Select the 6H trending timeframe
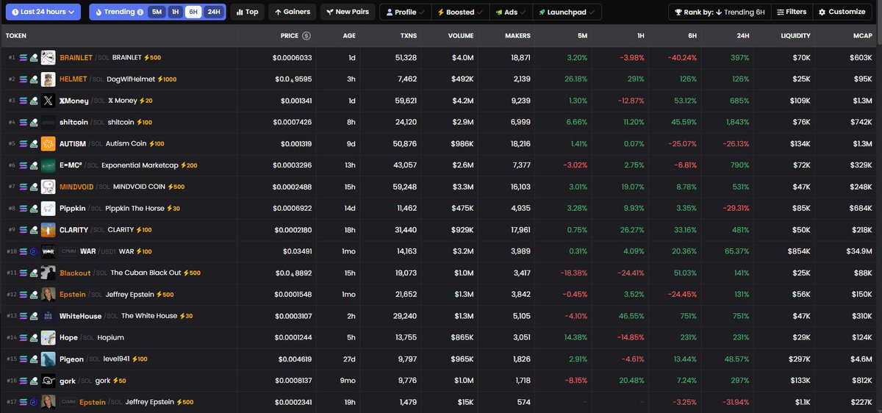This screenshot has height=413, width=882. pyautogui.click(x=193, y=12)
